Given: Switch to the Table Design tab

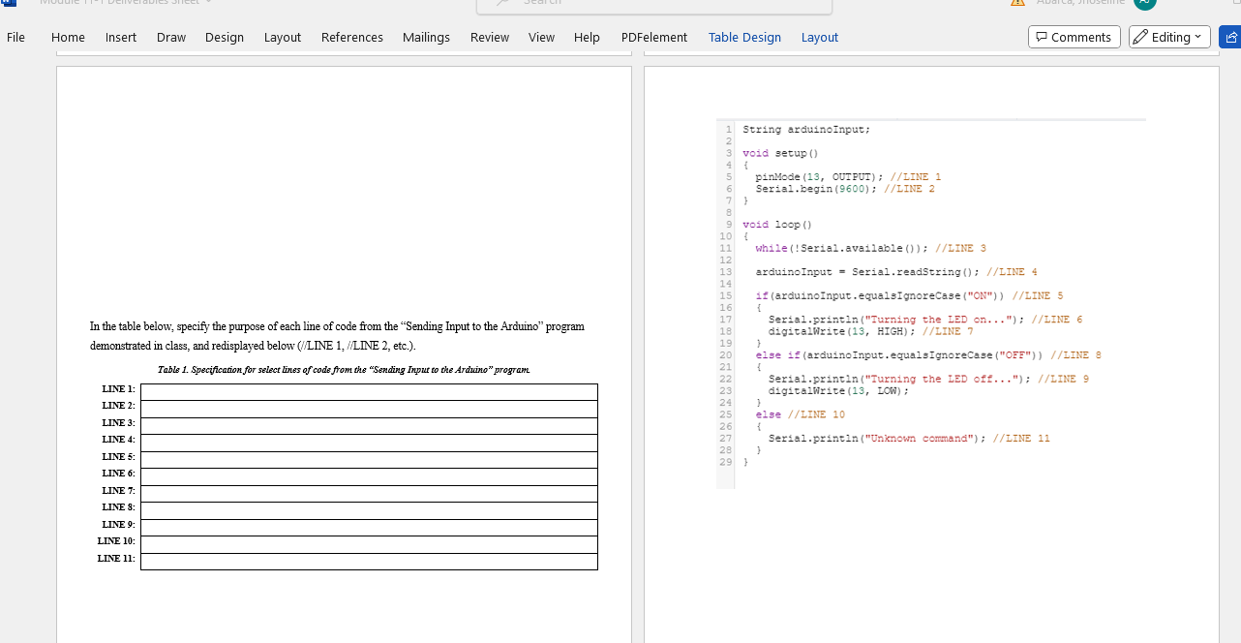Looking at the screenshot, I should [x=744, y=37].
